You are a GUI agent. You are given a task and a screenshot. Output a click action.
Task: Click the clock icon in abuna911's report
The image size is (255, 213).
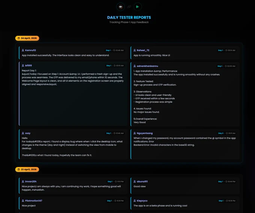point(226,181)
